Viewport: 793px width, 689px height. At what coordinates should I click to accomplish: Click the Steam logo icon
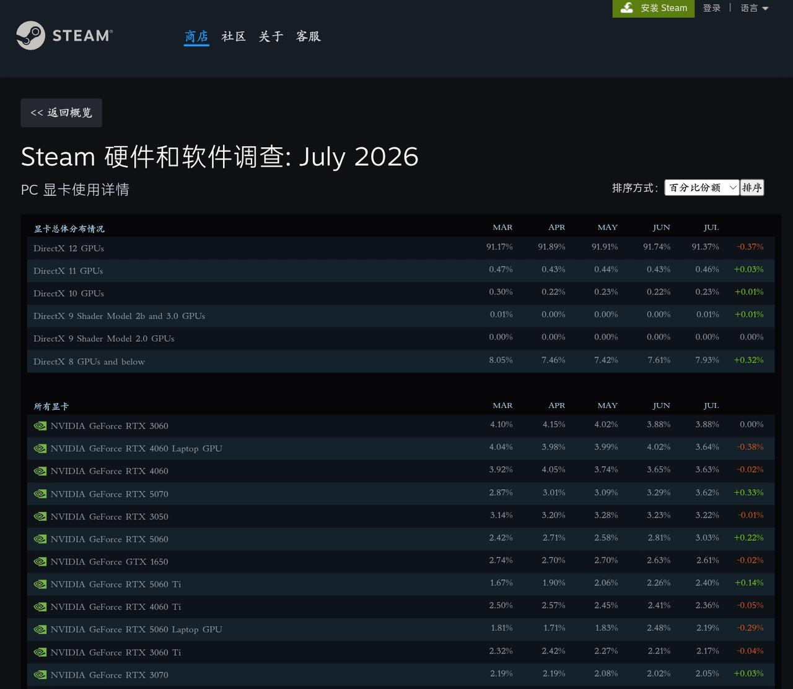(30, 35)
